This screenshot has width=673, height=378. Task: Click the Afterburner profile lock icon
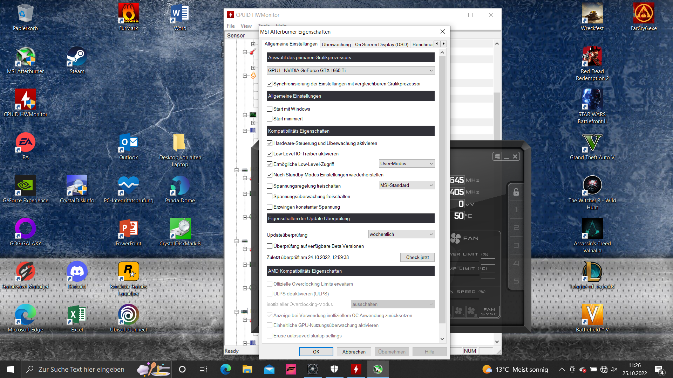[516, 192]
